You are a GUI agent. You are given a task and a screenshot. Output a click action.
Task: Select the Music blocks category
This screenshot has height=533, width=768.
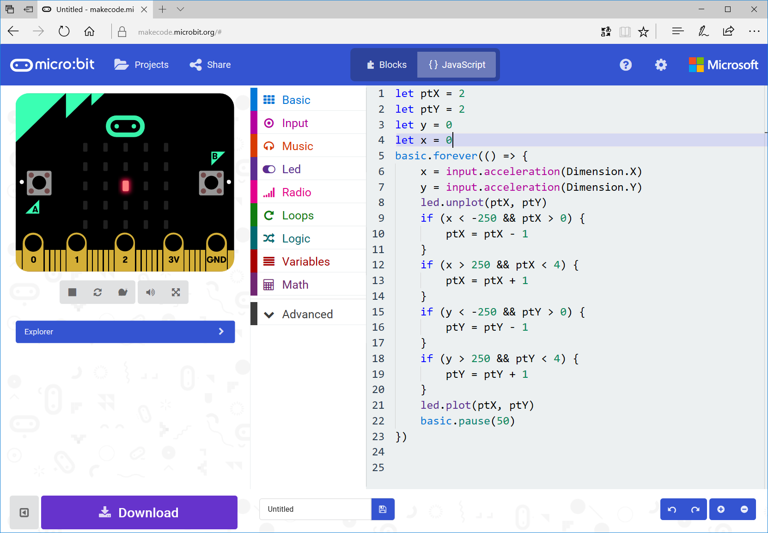point(297,146)
